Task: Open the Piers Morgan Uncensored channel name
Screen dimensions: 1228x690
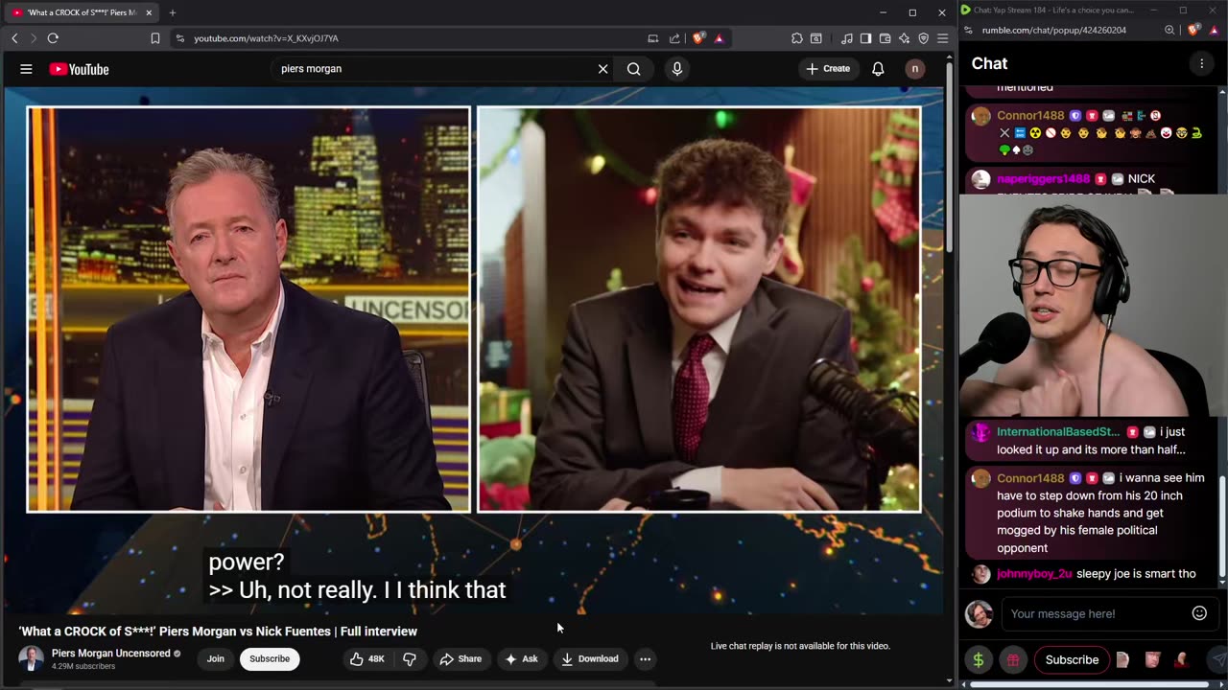Action: tap(110, 654)
